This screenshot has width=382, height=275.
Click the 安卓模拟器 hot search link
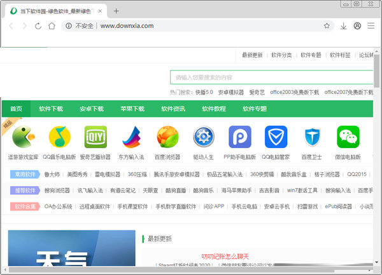coord(231,92)
